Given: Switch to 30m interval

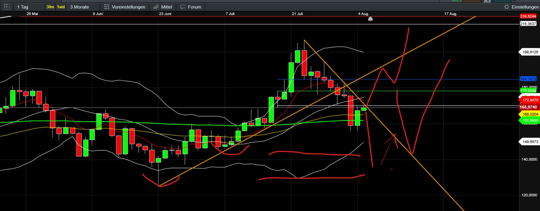Looking at the screenshot, I should point(50,7).
